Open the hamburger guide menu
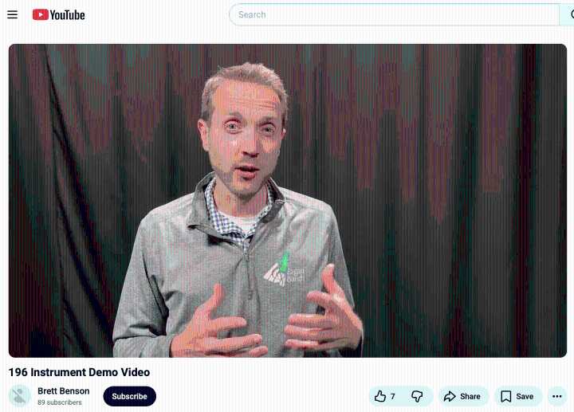 tap(13, 14)
